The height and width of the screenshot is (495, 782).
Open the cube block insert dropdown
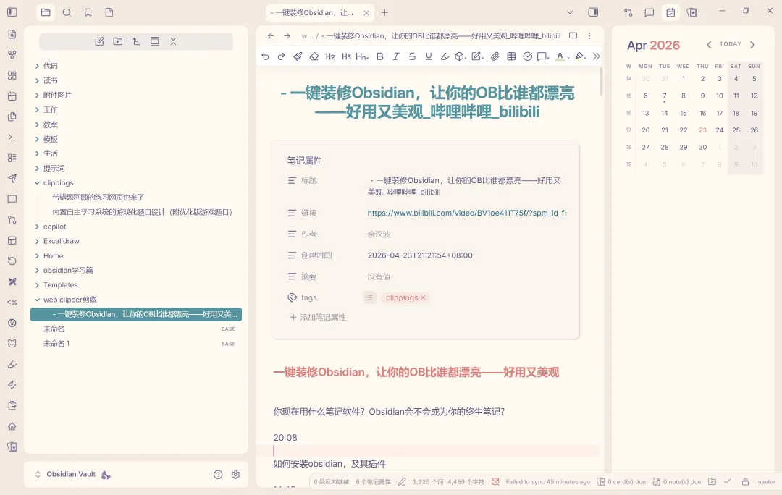tap(461, 56)
